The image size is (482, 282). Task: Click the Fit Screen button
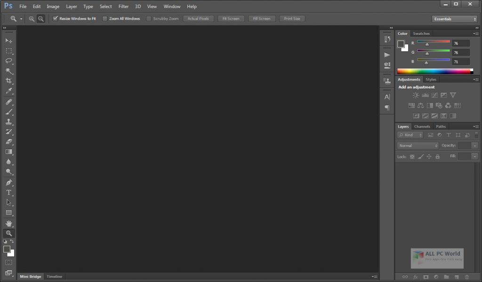coord(231,18)
